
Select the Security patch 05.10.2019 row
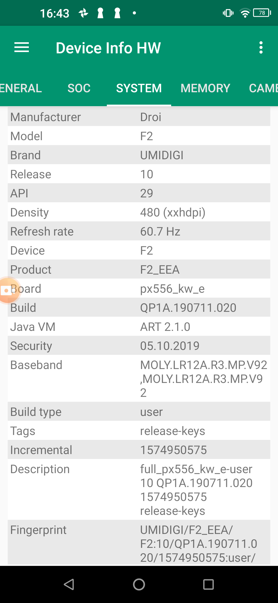pyautogui.click(x=139, y=346)
